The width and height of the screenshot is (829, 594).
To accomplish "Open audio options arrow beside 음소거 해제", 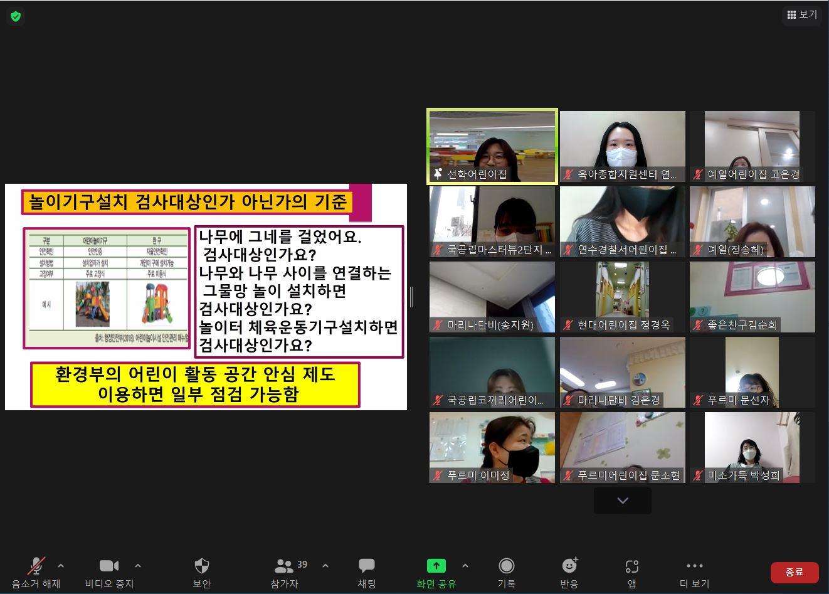I will [x=61, y=566].
